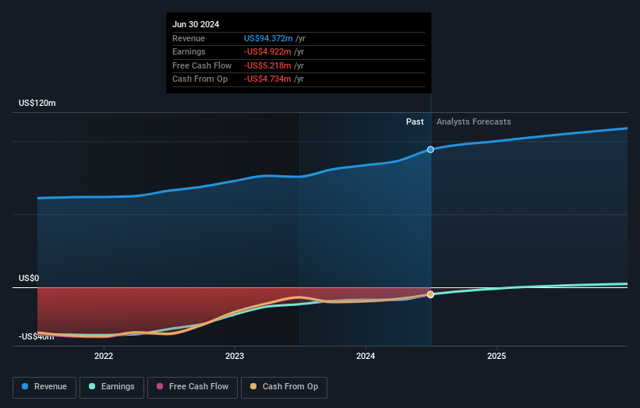Select the blue revenue data point marker

[x=430, y=149]
